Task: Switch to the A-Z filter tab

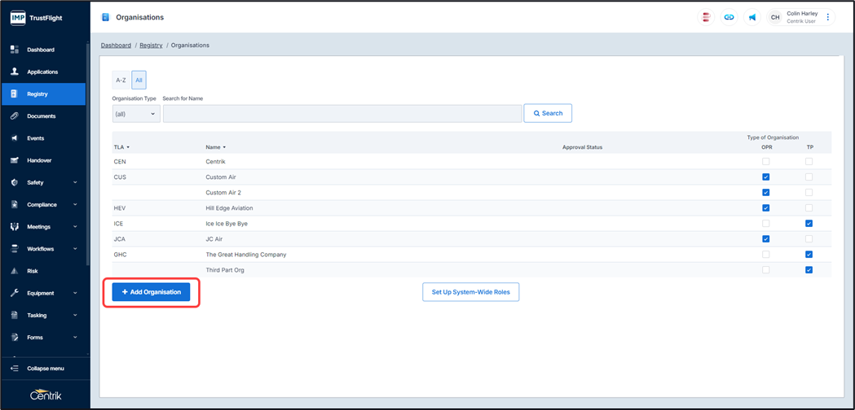Action: tap(121, 81)
